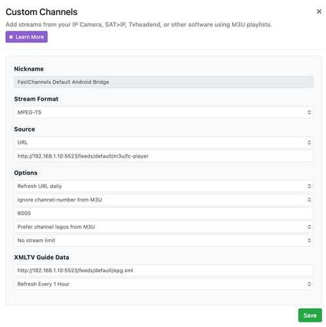Open the Refresh URL daily dropdown
Viewport: 326px width, 327px height.
tap(164, 186)
